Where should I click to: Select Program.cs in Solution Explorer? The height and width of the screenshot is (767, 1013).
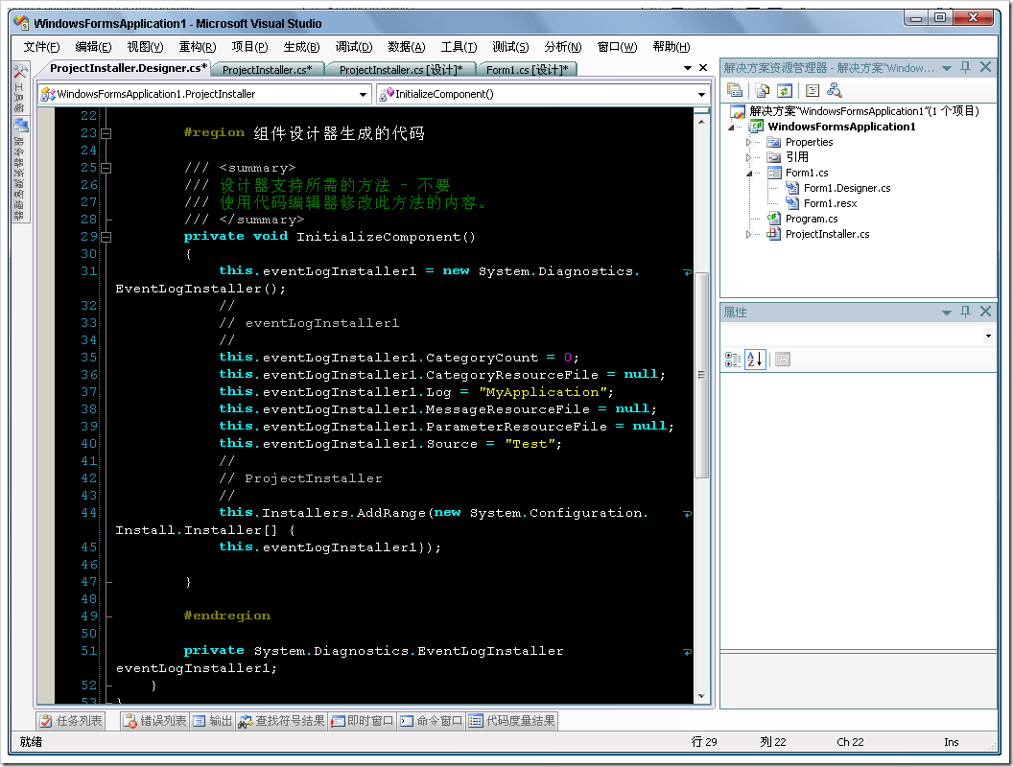[812, 219]
